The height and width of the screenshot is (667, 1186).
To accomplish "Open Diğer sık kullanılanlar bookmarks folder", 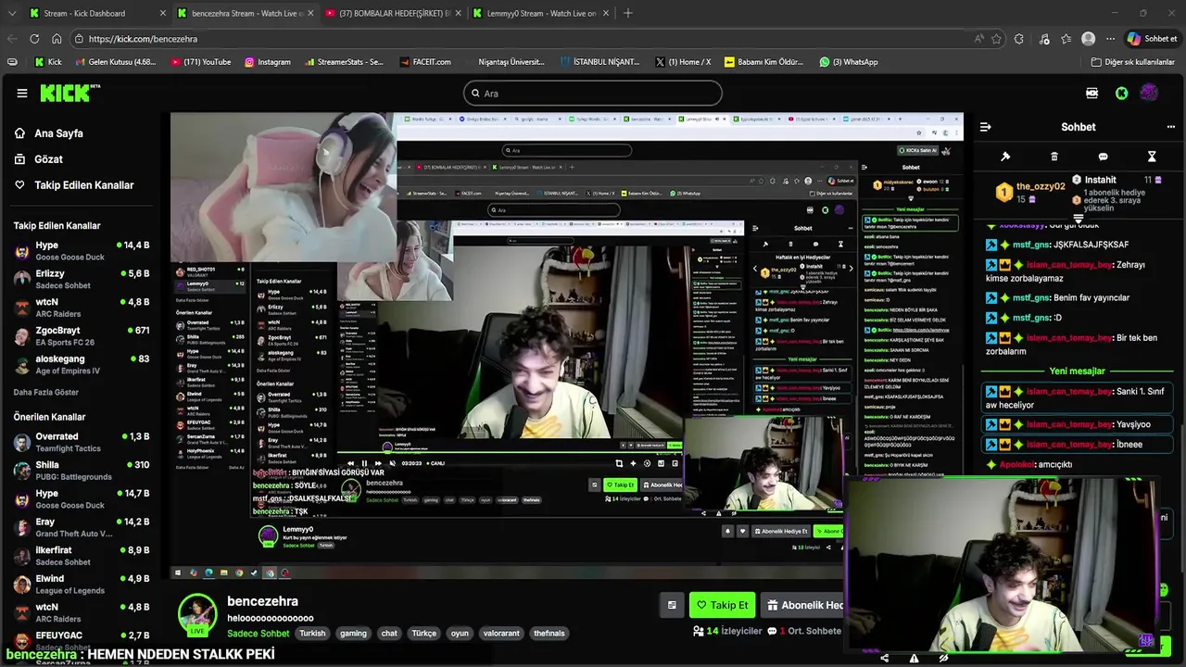I will click(x=1132, y=62).
